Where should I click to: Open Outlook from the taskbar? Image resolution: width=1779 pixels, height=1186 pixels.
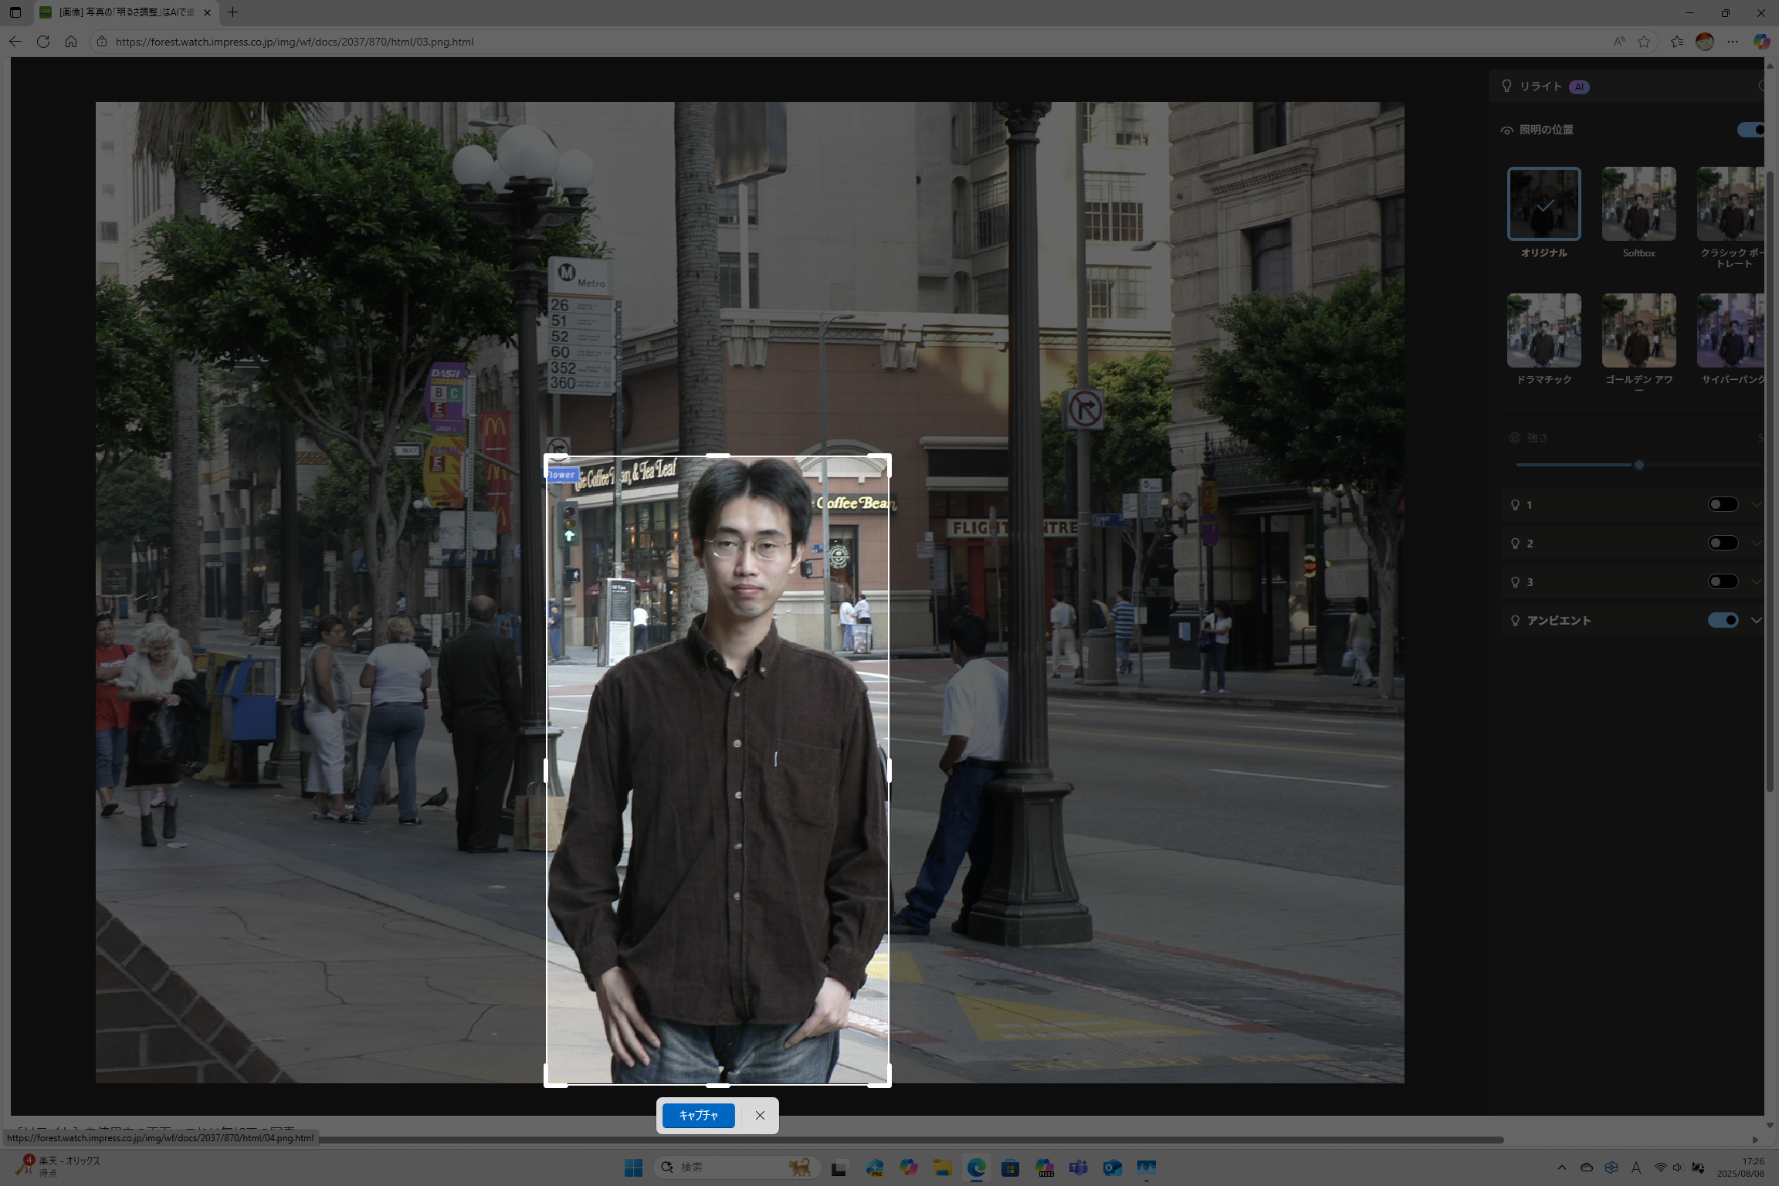tap(1112, 1167)
